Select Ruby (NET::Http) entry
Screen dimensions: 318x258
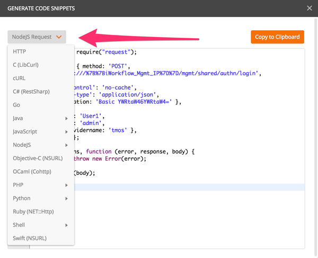[x=33, y=211]
